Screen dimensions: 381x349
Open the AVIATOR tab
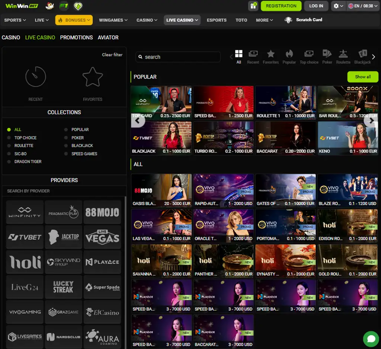[108, 38]
